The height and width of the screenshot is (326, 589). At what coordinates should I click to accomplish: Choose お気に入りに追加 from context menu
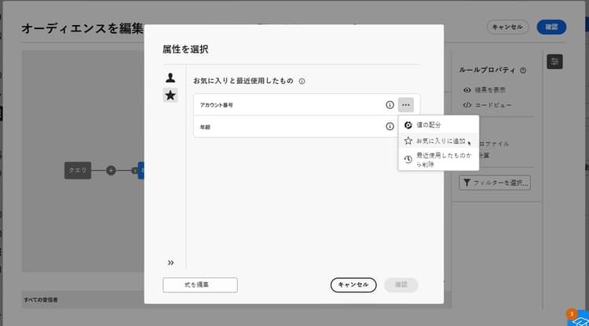[x=438, y=141]
